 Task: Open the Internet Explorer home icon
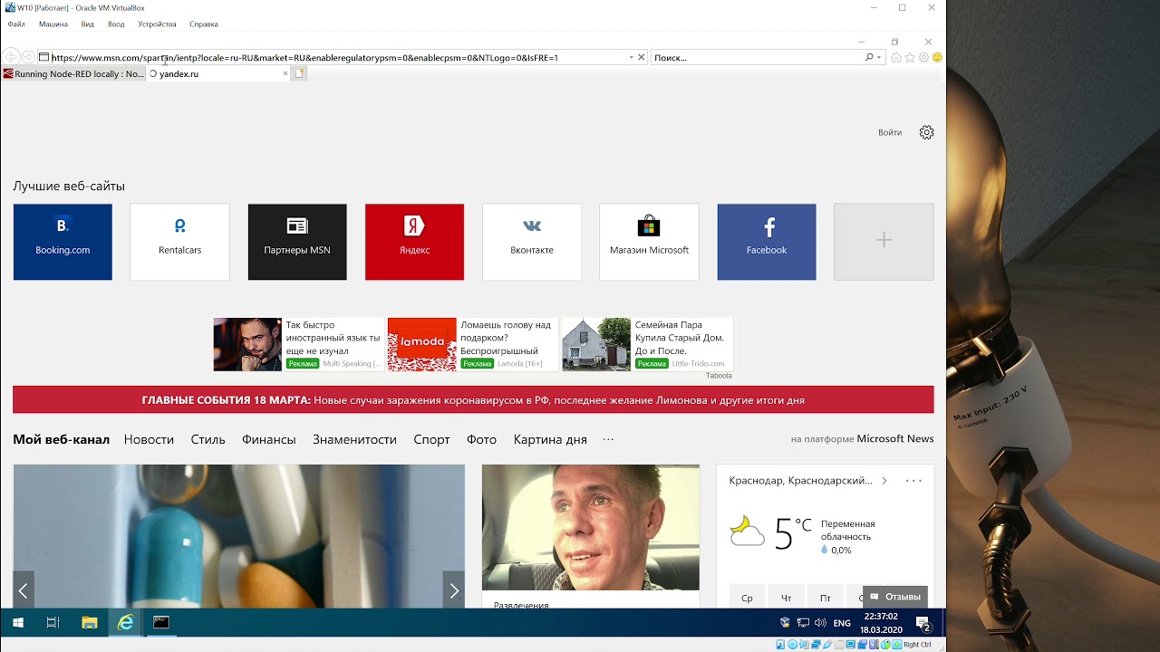pos(896,57)
